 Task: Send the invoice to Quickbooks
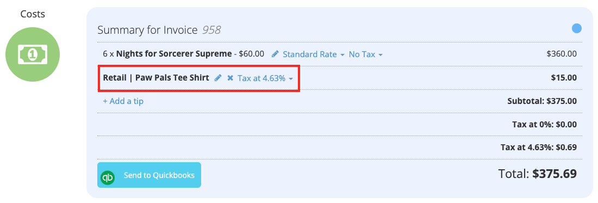click(149, 175)
